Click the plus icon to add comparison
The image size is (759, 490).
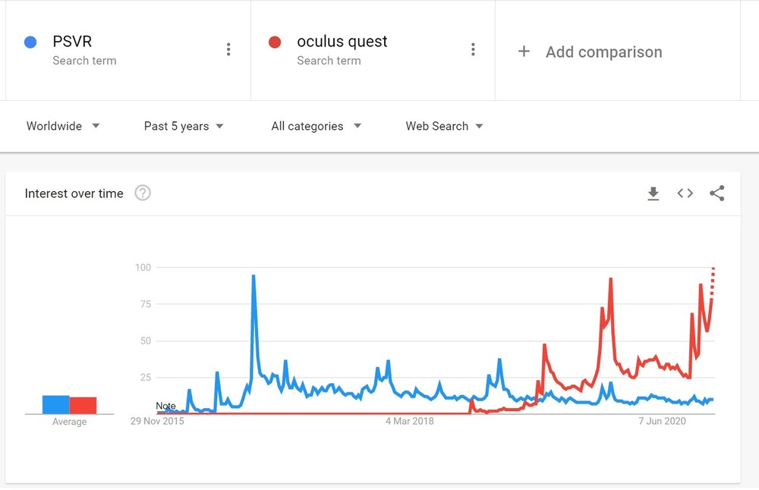pos(524,52)
